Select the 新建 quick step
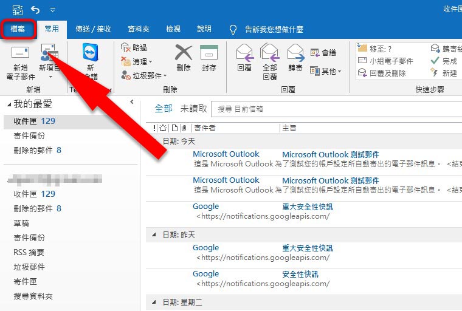The height and width of the screenshot is (311, 462). [x=444, y=73]
